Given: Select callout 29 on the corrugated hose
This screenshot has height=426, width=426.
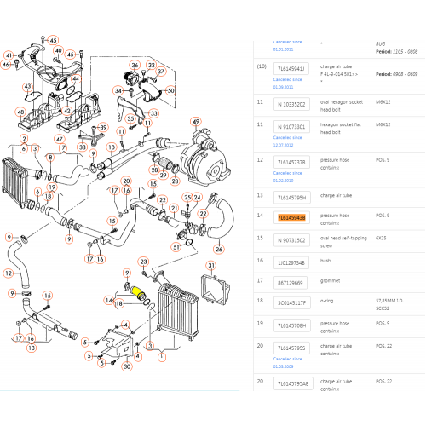Looking at the screenshot, I should 163,176.
